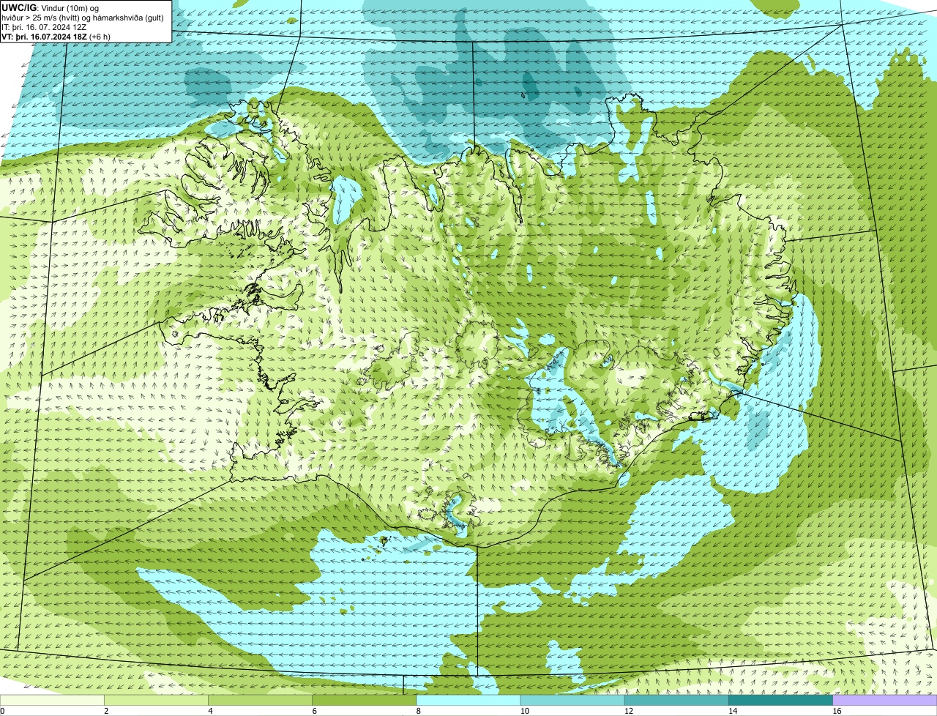Click the 8–10 m/s light cyan legend swatch
This screenshot has height=716, width=937.
click(x=468, y=701)
